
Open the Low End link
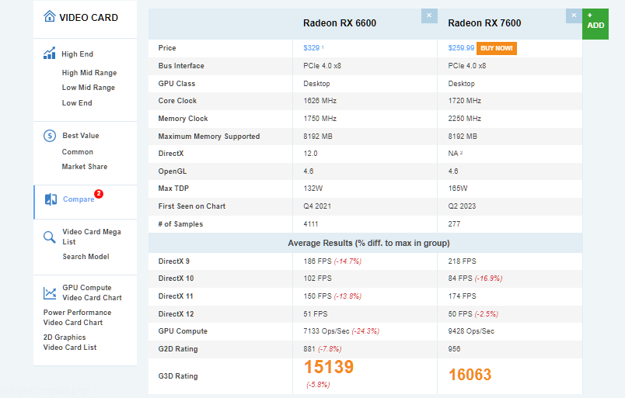click(77, 103)
